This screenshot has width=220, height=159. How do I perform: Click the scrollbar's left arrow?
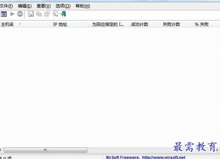(1, 150)
